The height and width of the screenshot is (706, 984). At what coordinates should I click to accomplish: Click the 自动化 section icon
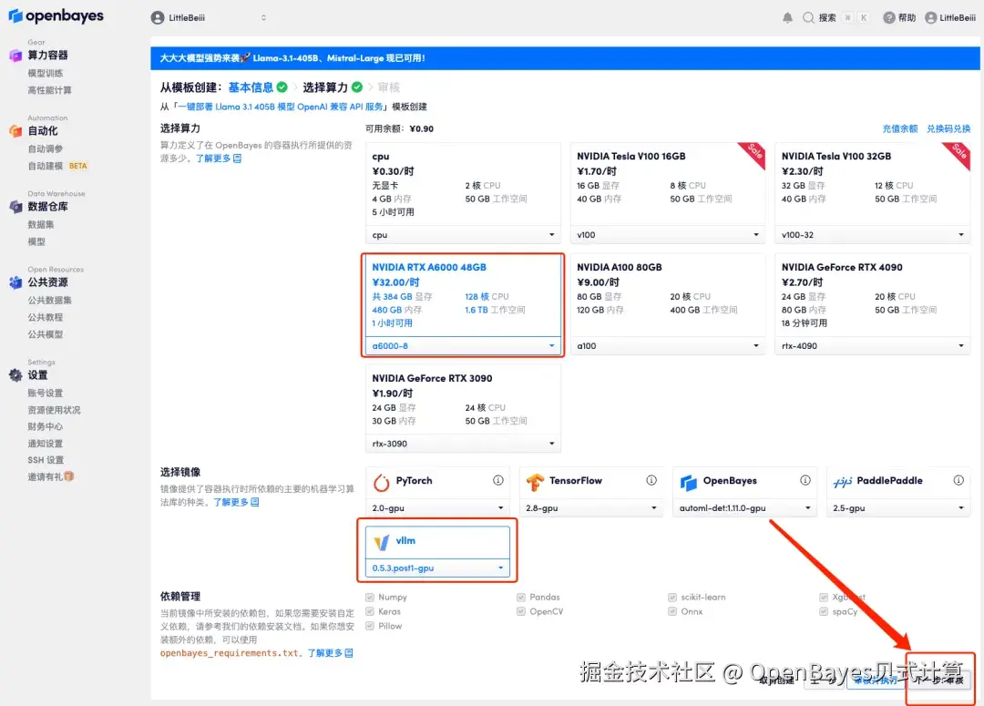point(15,131)
